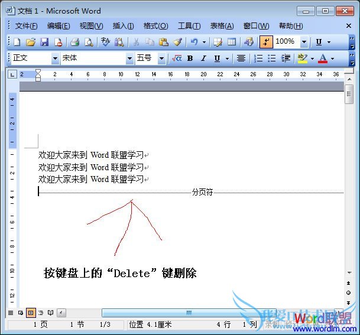The height and width of the screenshot is (335, 360).
Task: Apply yellow highlight to text
Action: (302, 58)
